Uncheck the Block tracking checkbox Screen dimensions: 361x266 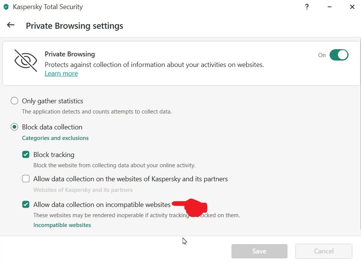tap(26, 154)
